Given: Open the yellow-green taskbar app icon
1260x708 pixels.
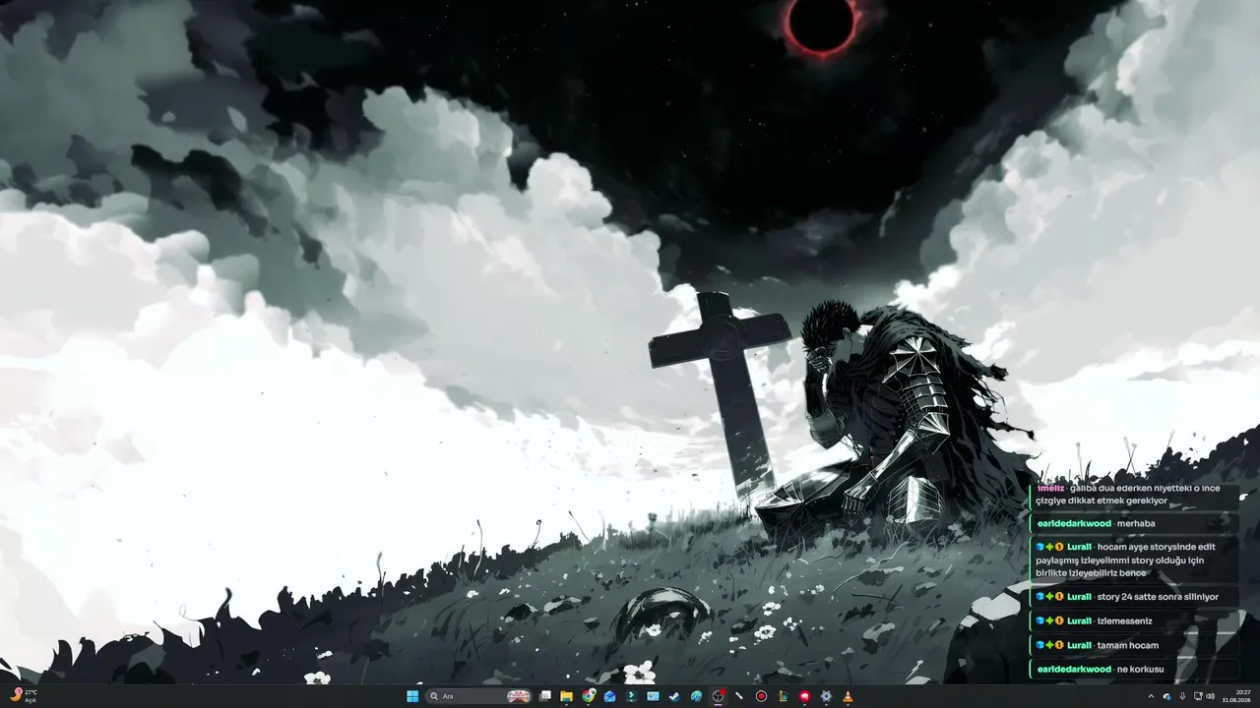Looking at the screenshot, I should (783, 696).
